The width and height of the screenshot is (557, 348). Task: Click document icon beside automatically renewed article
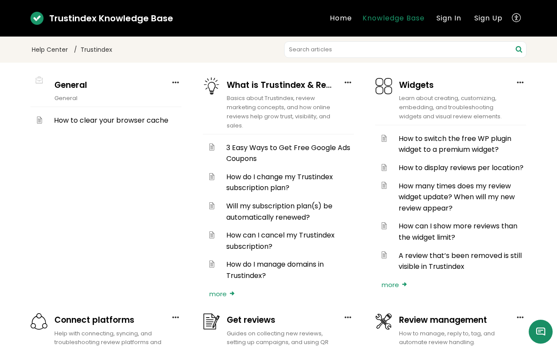pyautogui.click(x=212, y=206)
